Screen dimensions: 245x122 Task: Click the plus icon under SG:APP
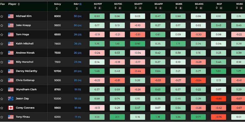160,8
